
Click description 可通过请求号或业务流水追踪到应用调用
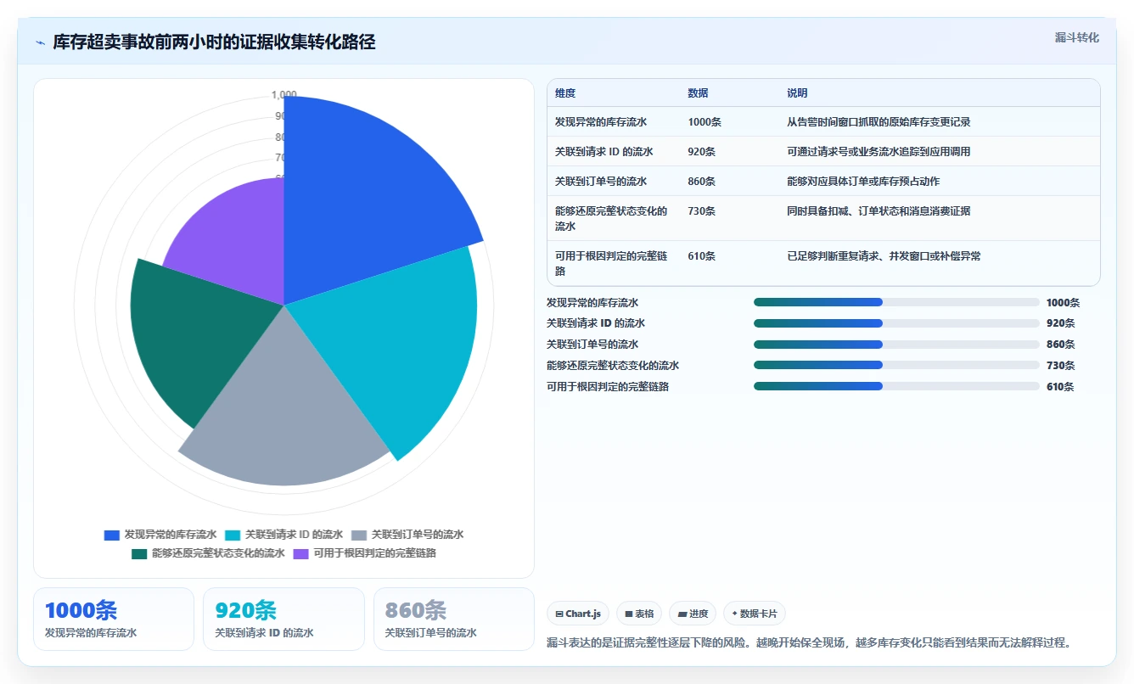tap(879, 152)
